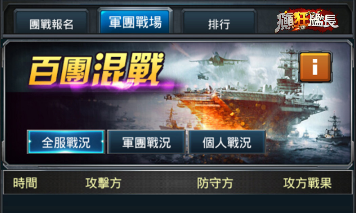356x213 pixels.
Task: Click the distant warship silhouette at left
Action: click(172, 118)
